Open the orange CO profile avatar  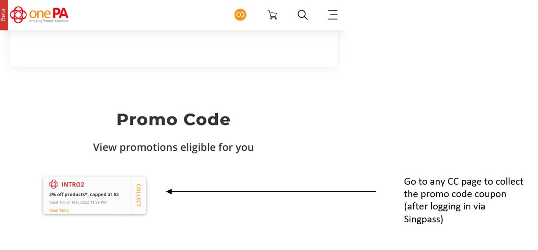click(x=240, y=15)
